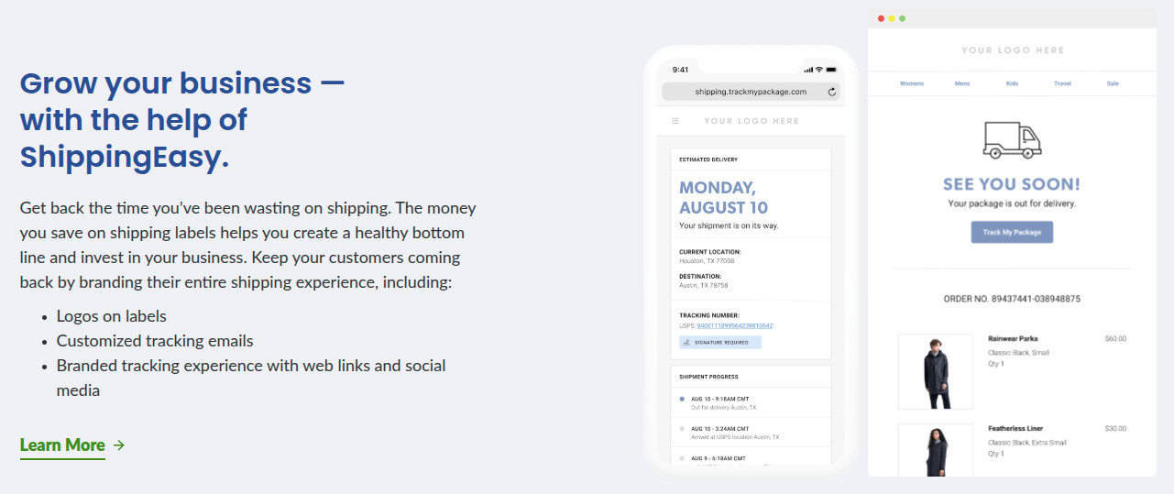The width and height of the screenshot is (1174, 494).
Task: Click the phone battery status icon
Action: pos(831,70)
